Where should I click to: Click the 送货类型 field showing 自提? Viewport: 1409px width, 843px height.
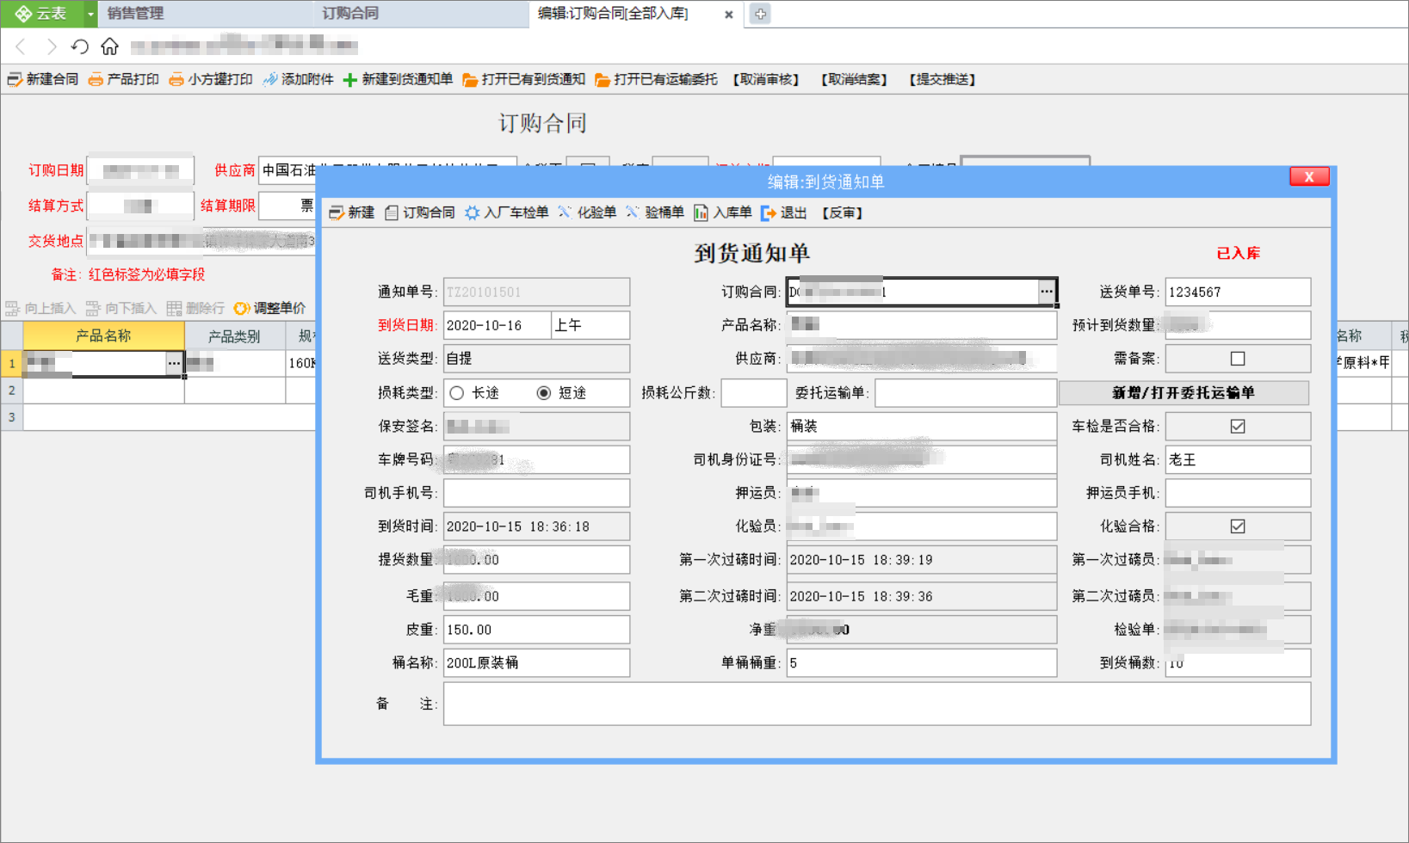click(536, 359)
